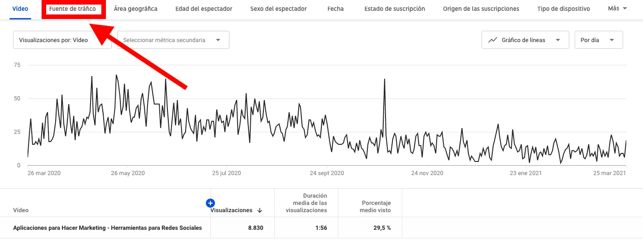Switch to Sexo del espectador tab
This screenshot has height=247, width=643.
[278, 9]
